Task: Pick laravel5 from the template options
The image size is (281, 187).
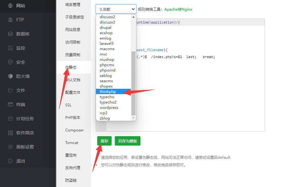Action: (107, 44)
